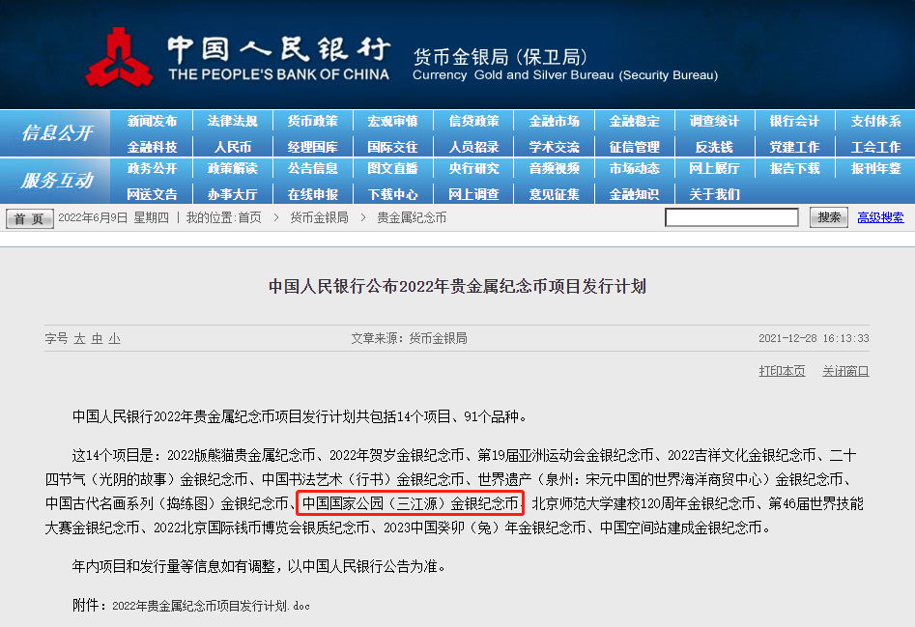Open the 宏观审慎 menu item
Screen dimensions: 915x627
click(392, 122)
